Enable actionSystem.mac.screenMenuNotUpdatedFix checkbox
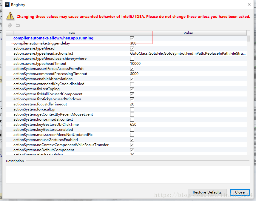The width and height of the screenshot is (256, 201). [132, 135]
